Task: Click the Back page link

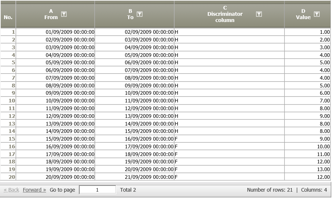Action: point(11,190)
